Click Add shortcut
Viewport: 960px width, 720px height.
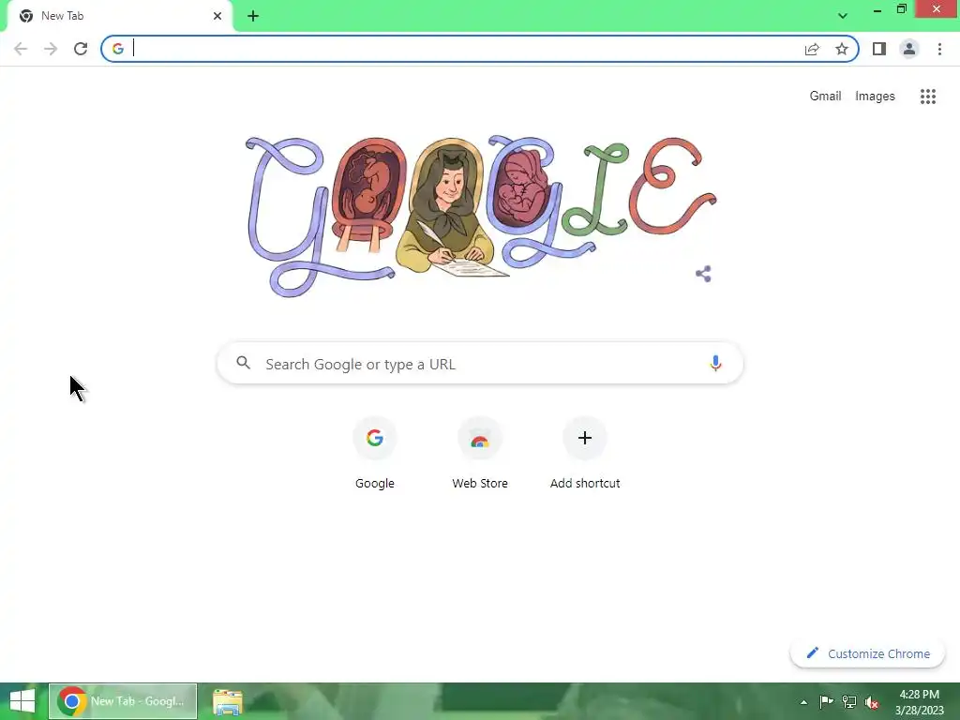coord(585,454)
